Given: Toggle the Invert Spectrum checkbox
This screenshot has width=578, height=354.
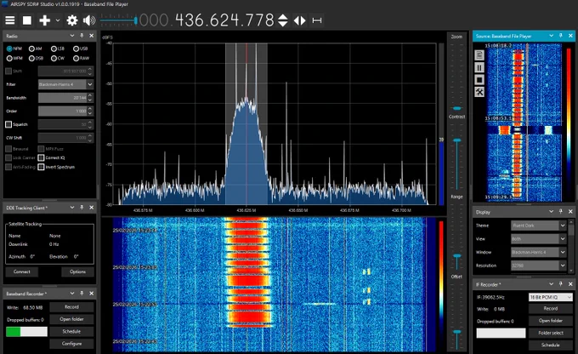Looking at the screenshot, I should [x=41, y=167].
